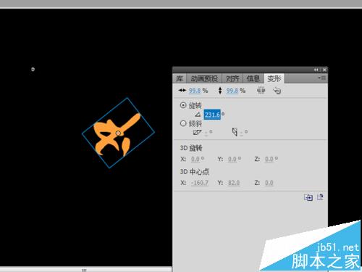Click the vertical skew value field
The width and height of the screenshot is (362, 272).
point(241,133)
